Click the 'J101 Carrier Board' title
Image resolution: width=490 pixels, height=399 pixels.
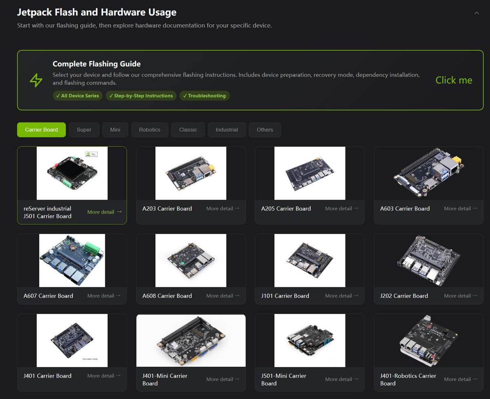pos(285,296)
